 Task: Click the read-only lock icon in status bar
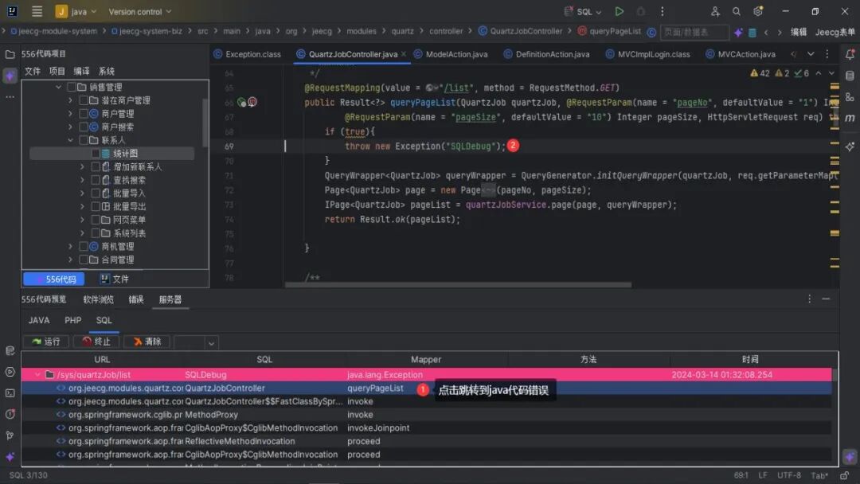coord(845,475)
